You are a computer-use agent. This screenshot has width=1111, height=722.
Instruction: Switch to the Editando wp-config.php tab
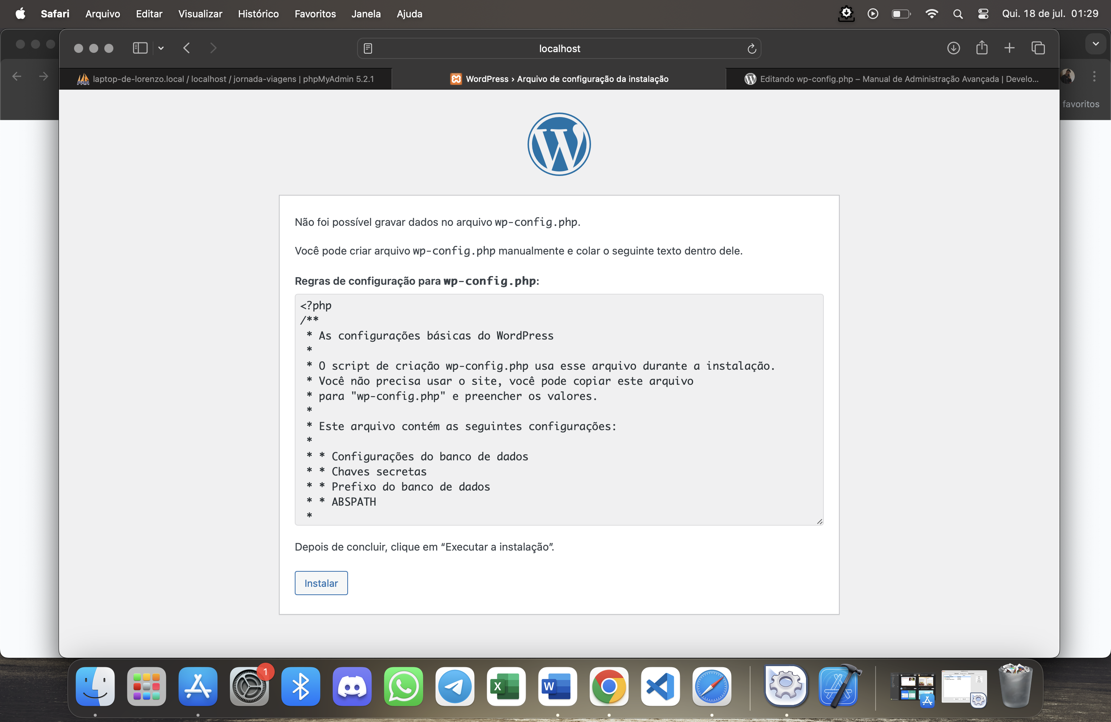click(892, 79)
